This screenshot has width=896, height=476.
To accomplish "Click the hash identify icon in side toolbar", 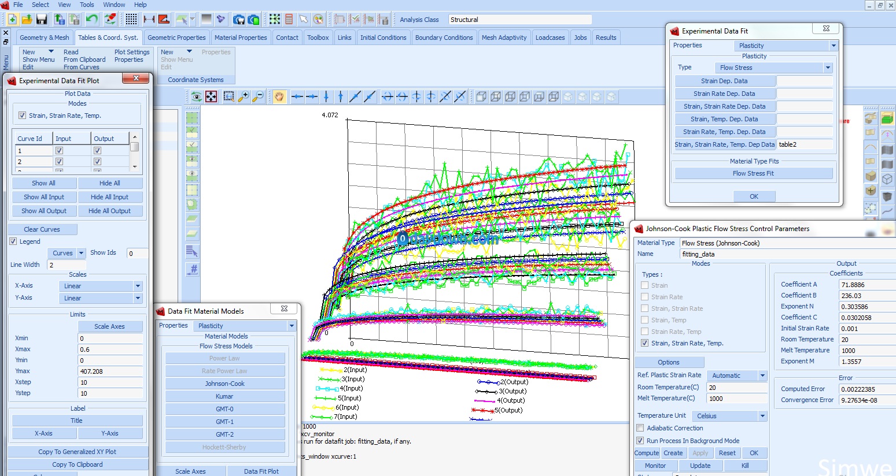I will (x=193, y=269).
